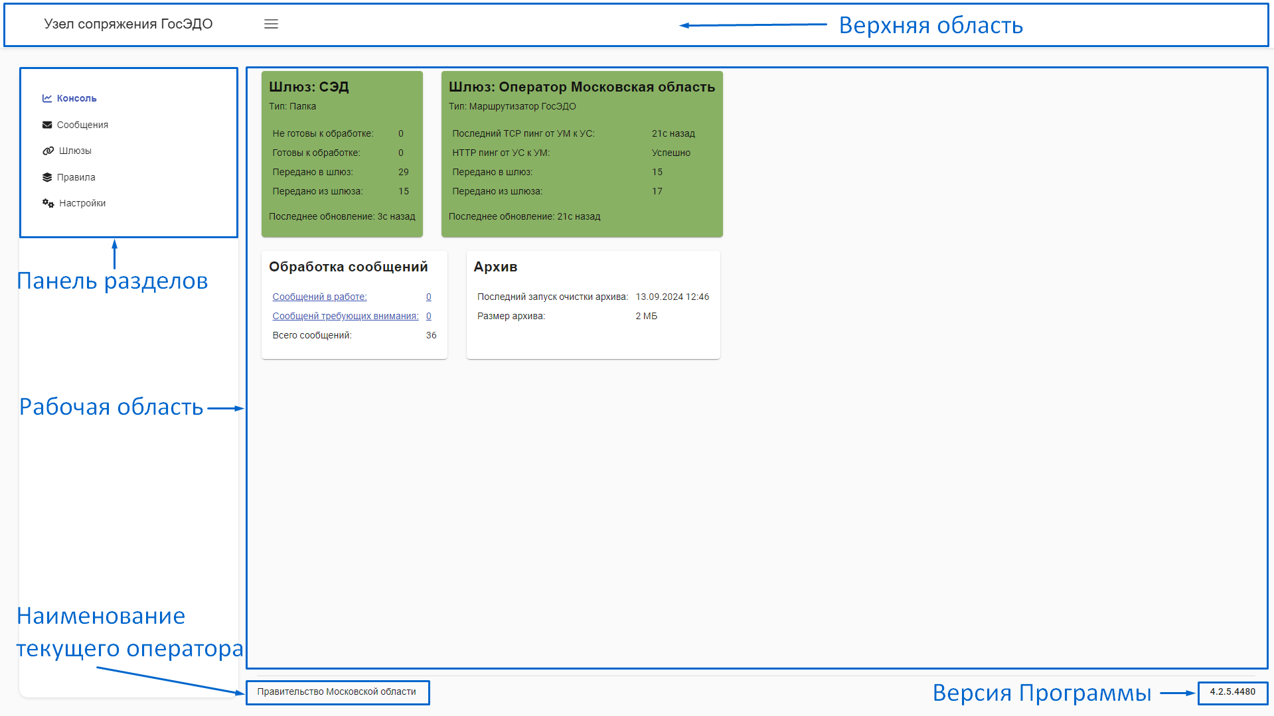Viewport: 1274px width, 716px height.
Task: Click the Тип: Папка label
Action: click(x=292, y=106)
